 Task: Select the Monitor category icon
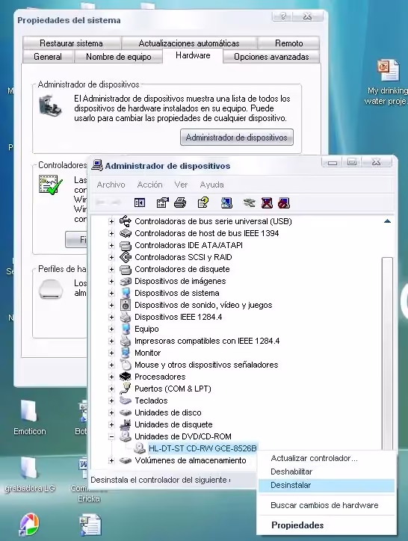[x=126, y=353]
